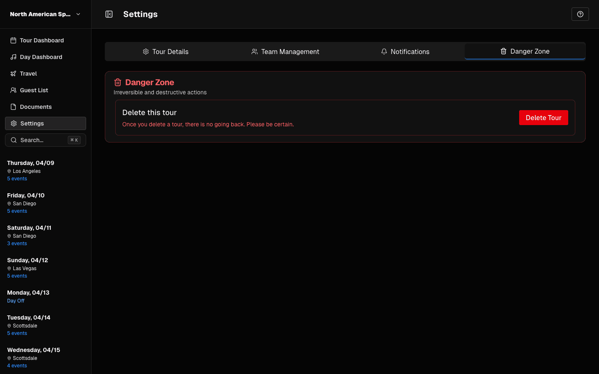The width and height of the screenshot is (599, 374).
Task: Expand the North American tour name dropdown
Action: tap(40, 14)
